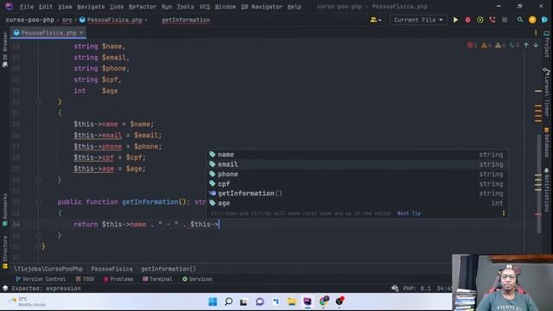
Task: Run the current file with the green play button
Action: tap(455, 20)
